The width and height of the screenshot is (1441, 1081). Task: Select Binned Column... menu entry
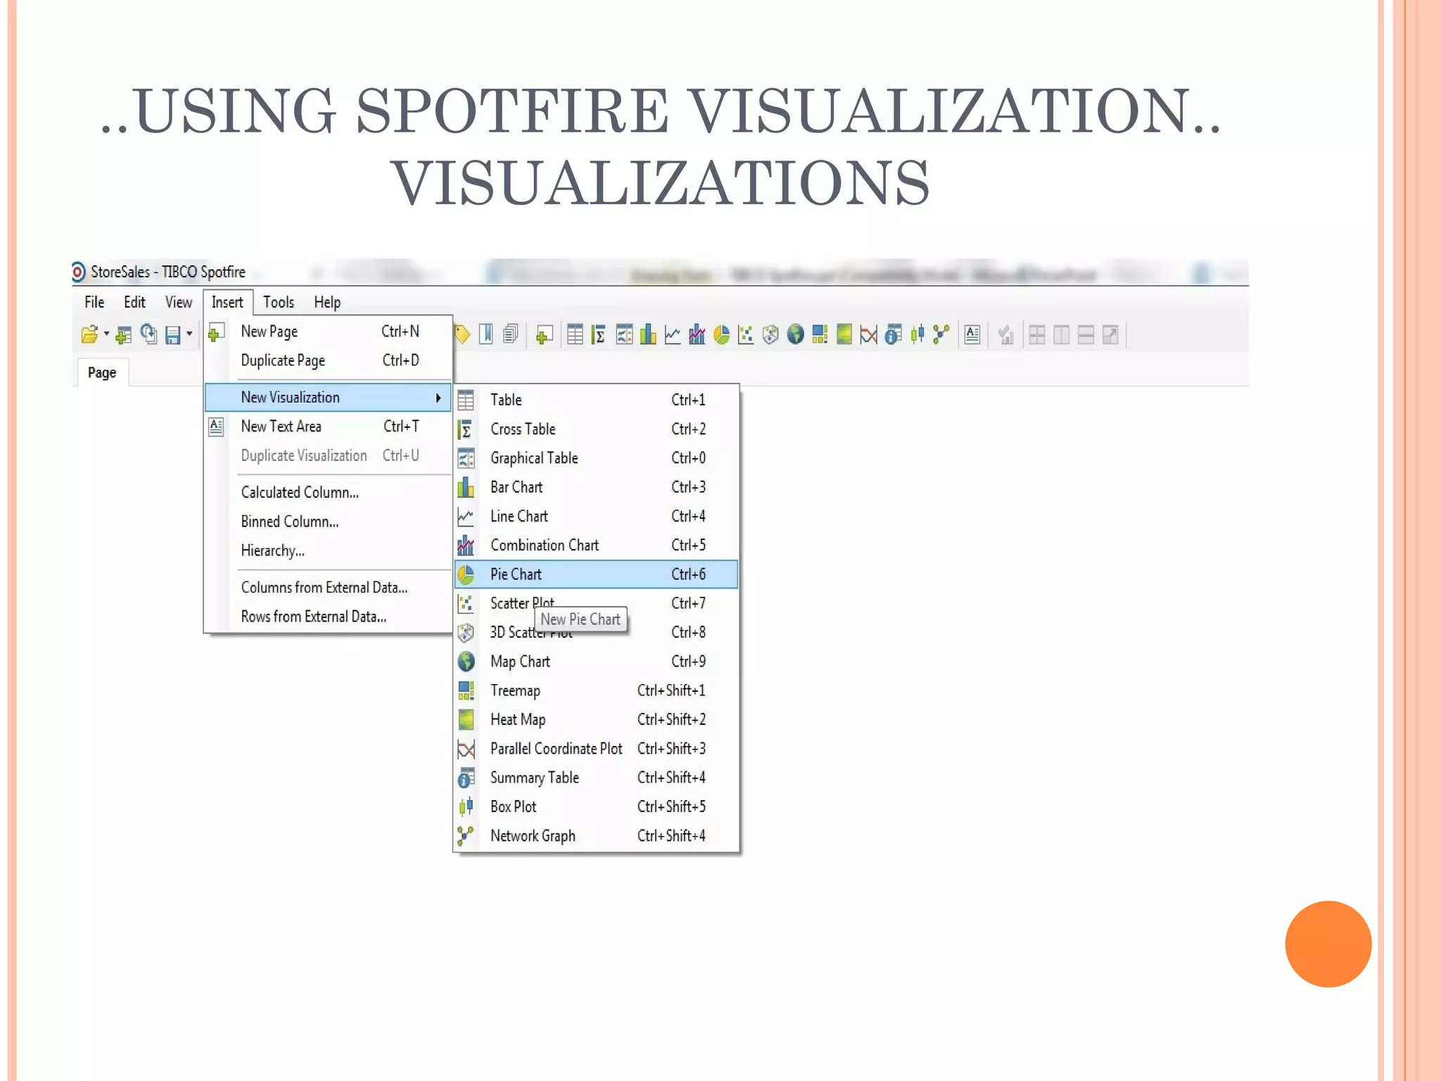329,521
